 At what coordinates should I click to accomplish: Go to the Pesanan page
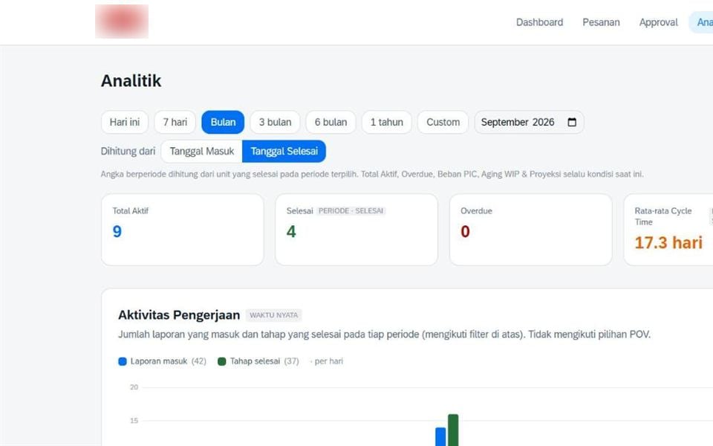(x=601, y=22)
